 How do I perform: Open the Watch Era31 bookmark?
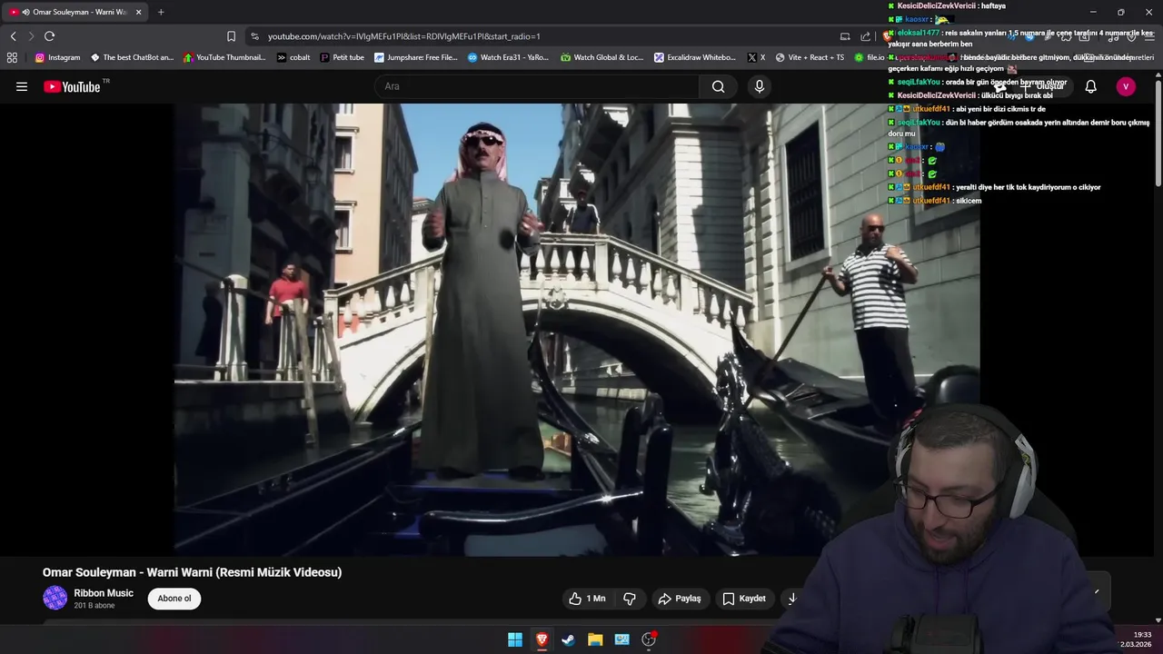(508, 57)
